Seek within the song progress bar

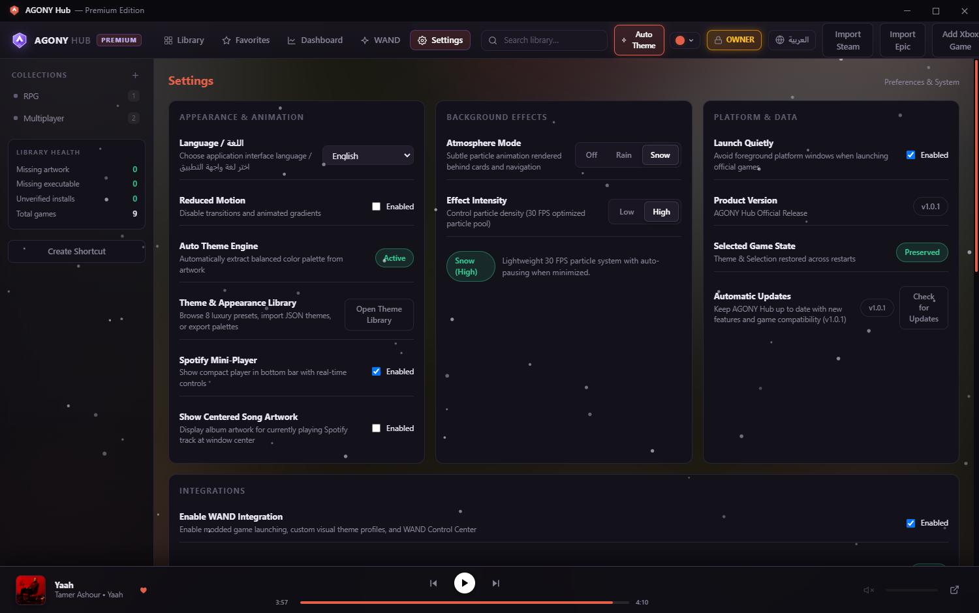coord(465,603)
